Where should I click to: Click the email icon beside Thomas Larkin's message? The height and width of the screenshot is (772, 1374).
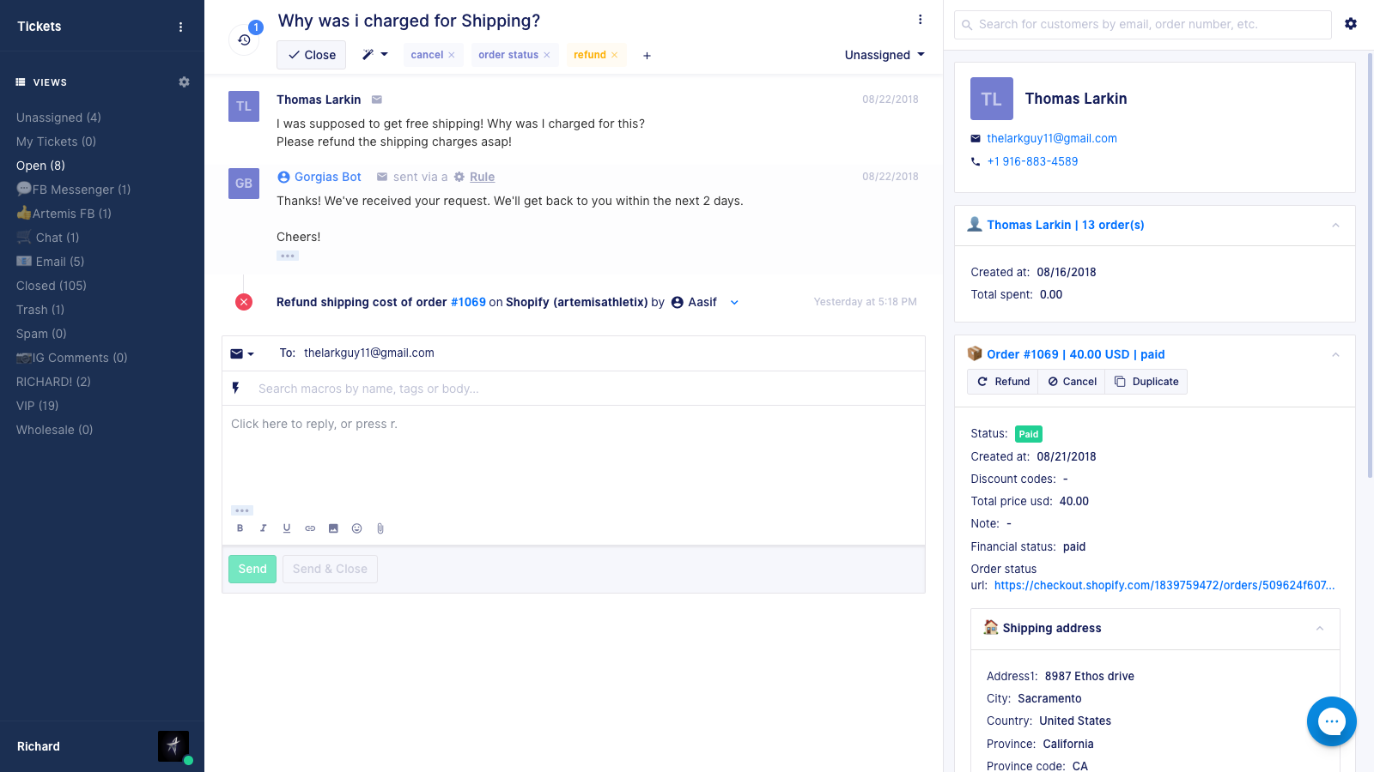(x=376, y=100)
